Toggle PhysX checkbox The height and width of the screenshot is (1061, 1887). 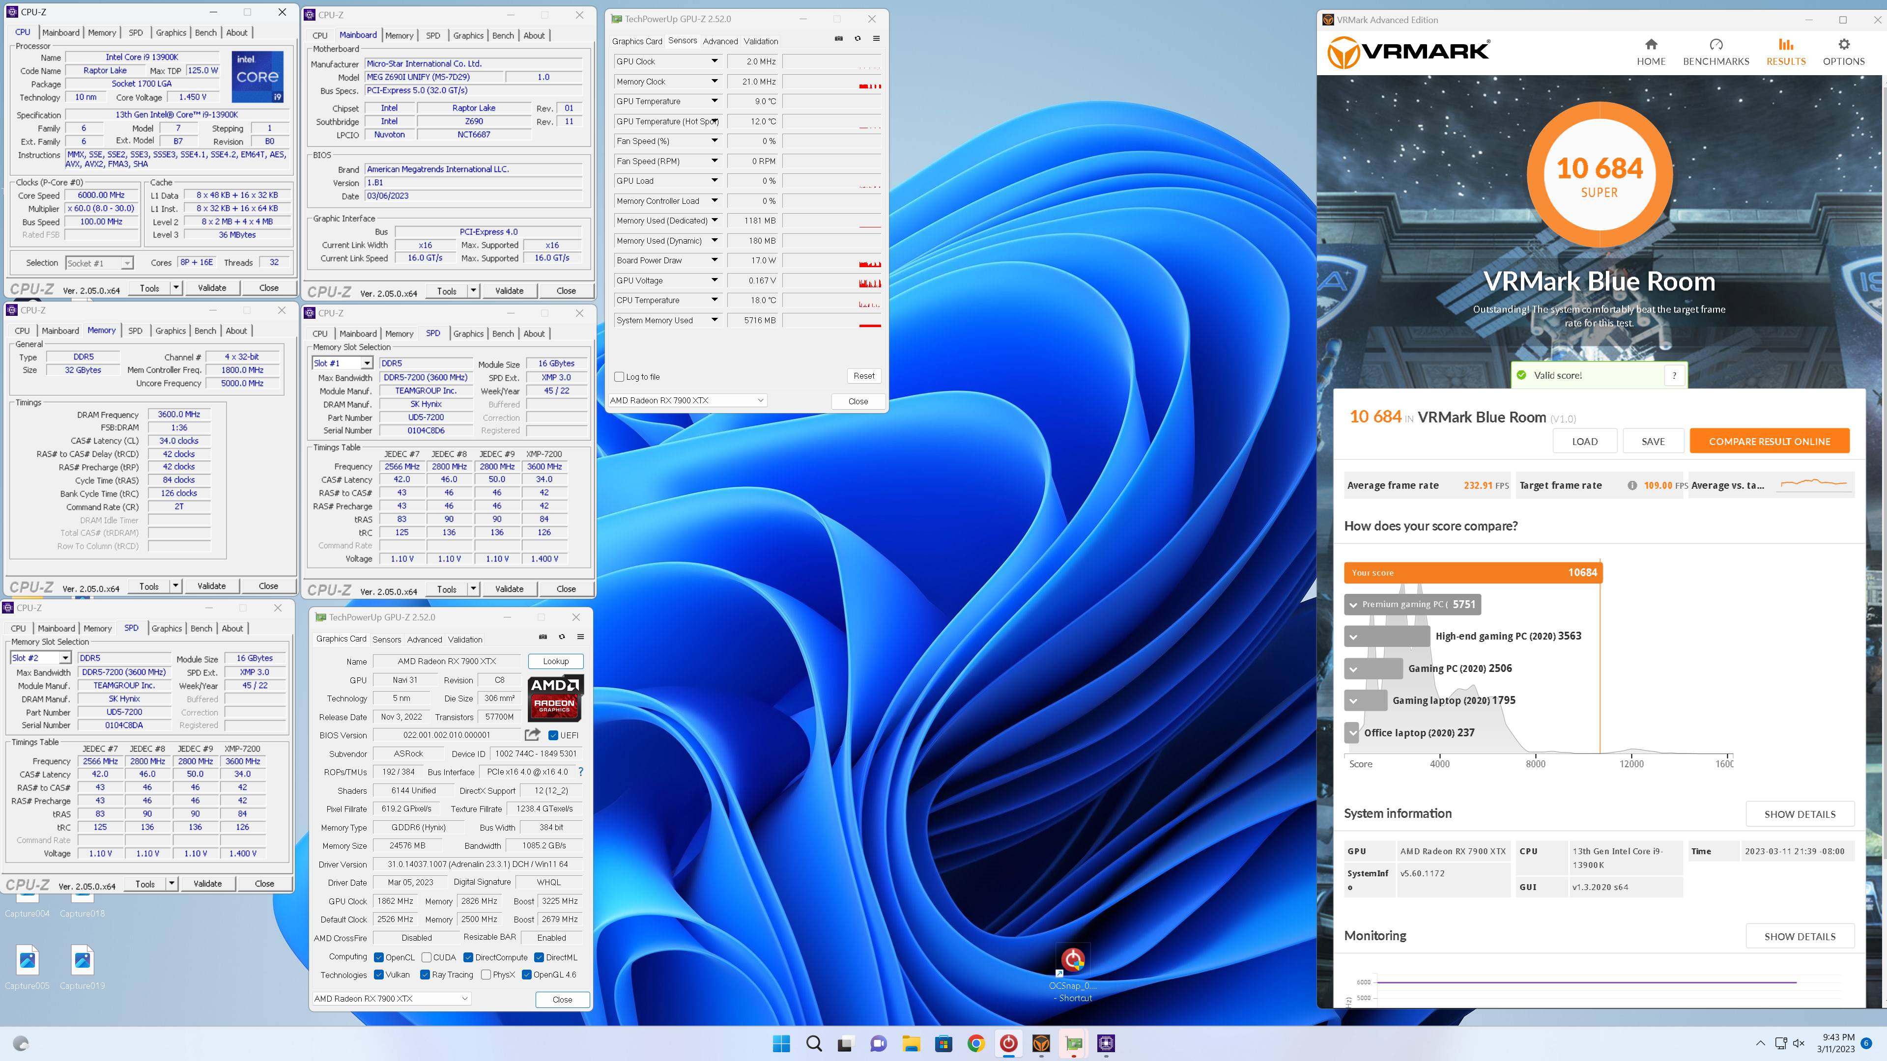click(486, 975)
